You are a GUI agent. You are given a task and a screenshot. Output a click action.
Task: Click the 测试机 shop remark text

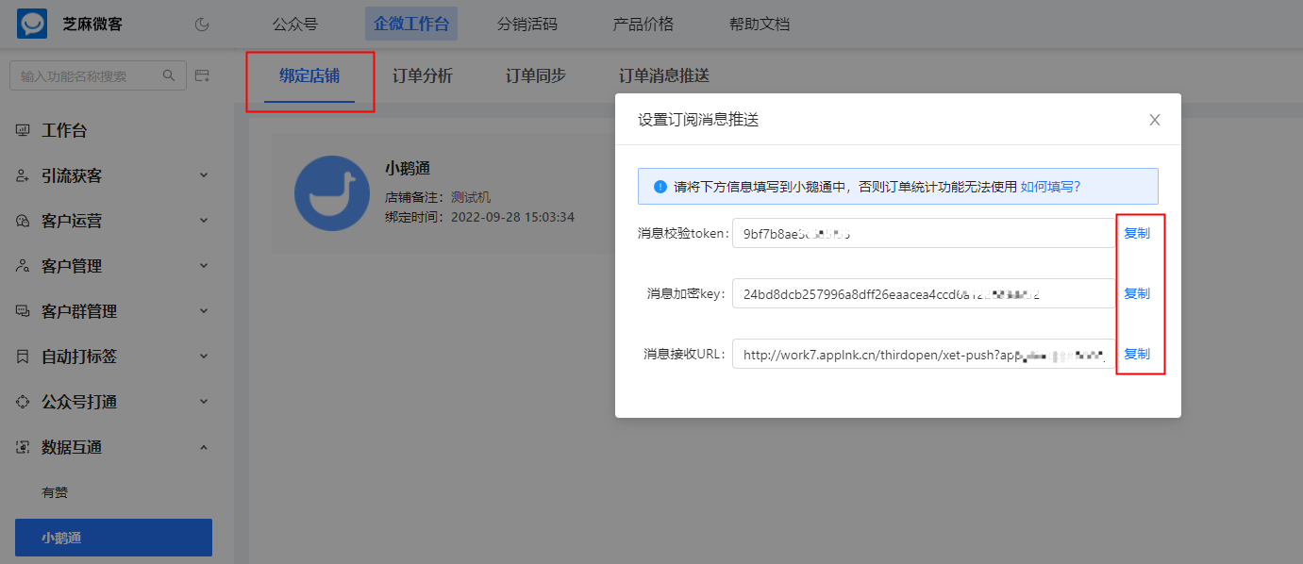point(471,198)
